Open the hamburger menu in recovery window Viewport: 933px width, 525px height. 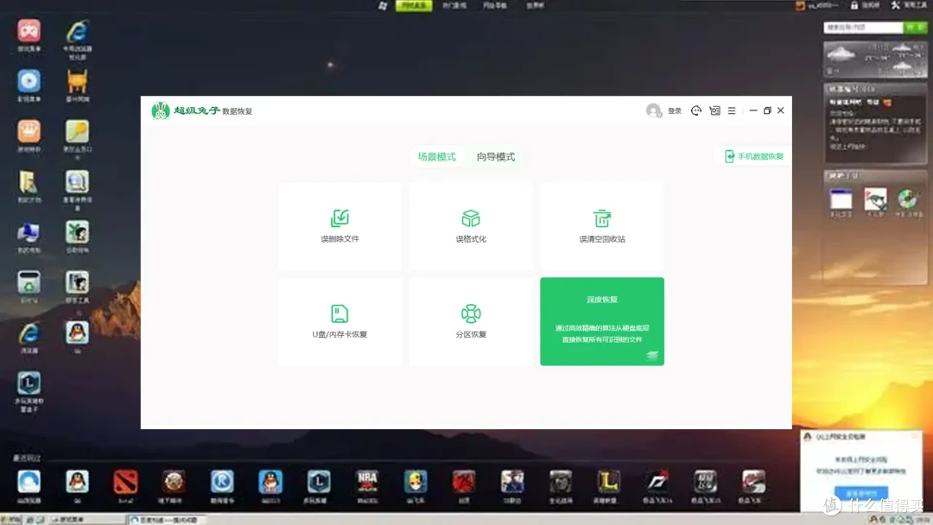point(732,111)
